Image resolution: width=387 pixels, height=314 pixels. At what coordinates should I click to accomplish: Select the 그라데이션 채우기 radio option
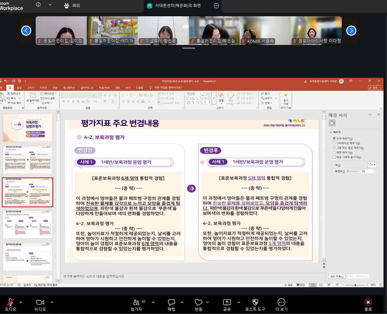[334, 143]
